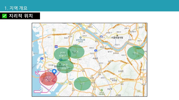
Task: Click the route 98 road shield
Action: tap(54, 30)
